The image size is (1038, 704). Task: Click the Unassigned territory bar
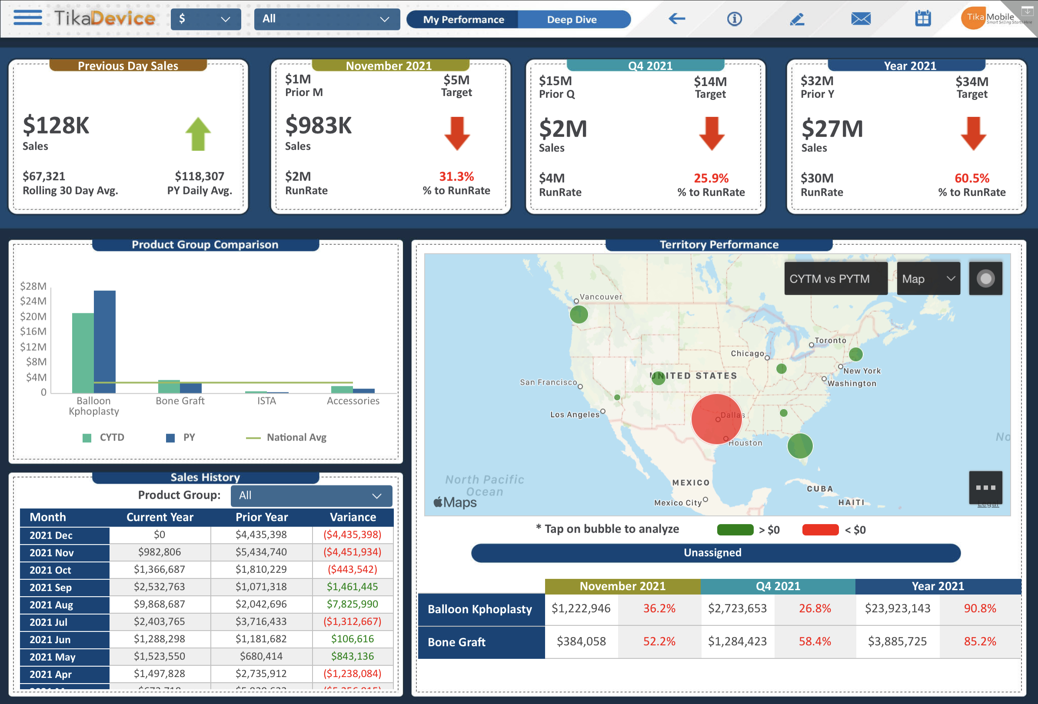pos(715,553)
